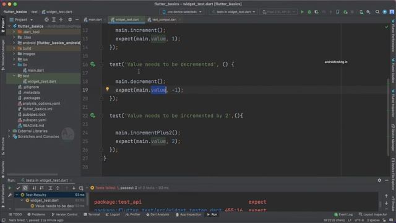Click the Project tree horizontal scrollbar
The image size is (396, 223).
(32, 175)
